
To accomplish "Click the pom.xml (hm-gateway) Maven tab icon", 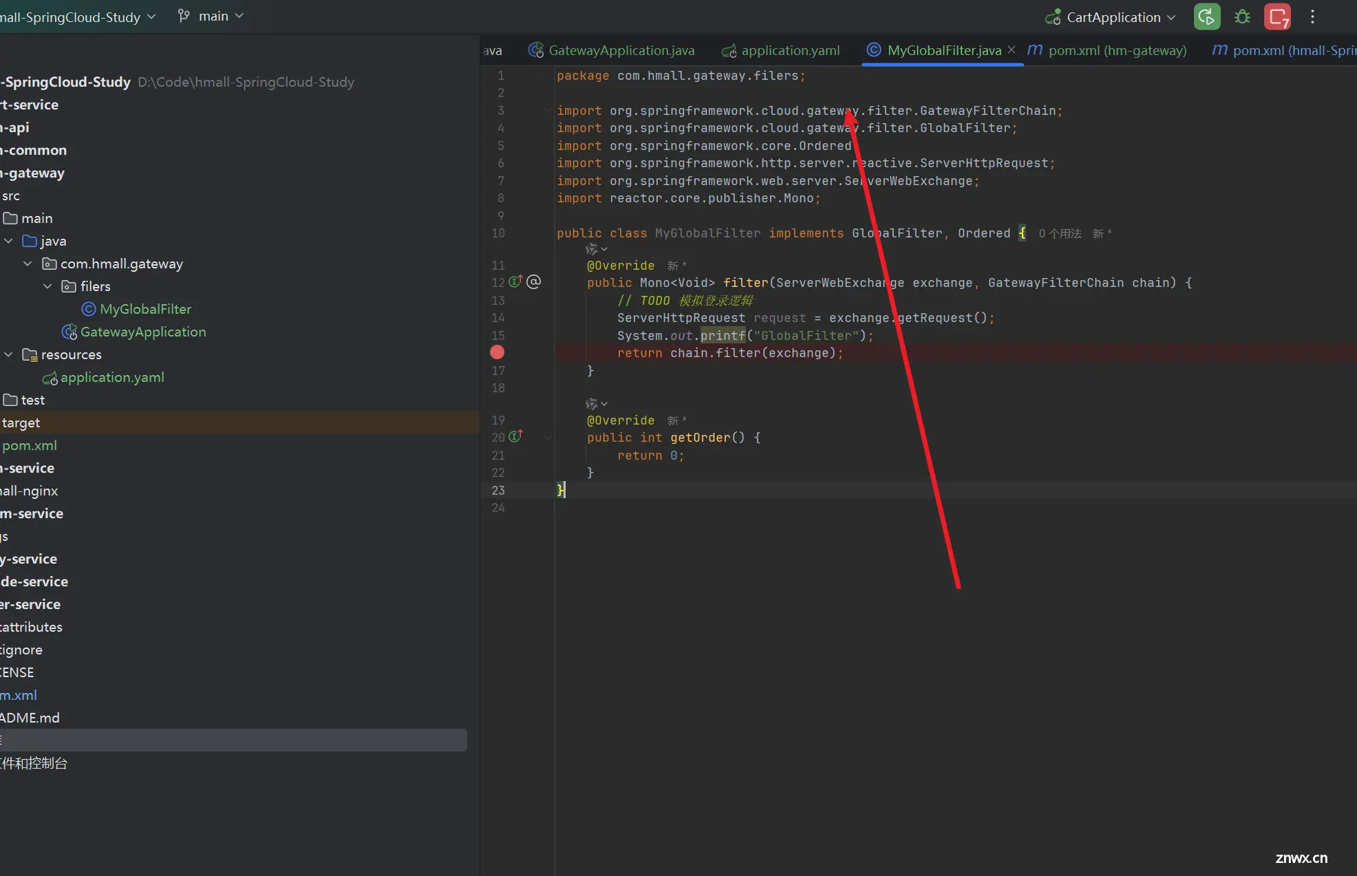I will (x=1034, y=50).
